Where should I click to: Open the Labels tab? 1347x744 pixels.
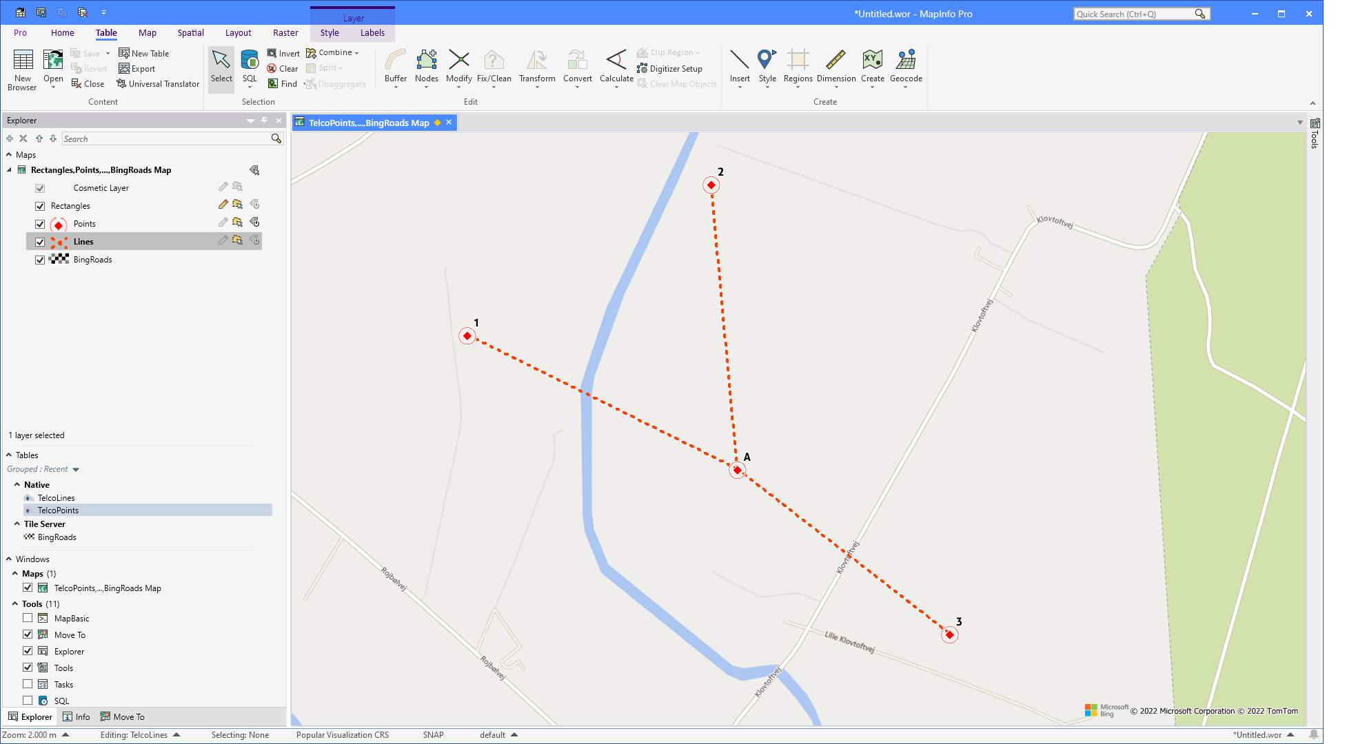click(x=372, y=32)
